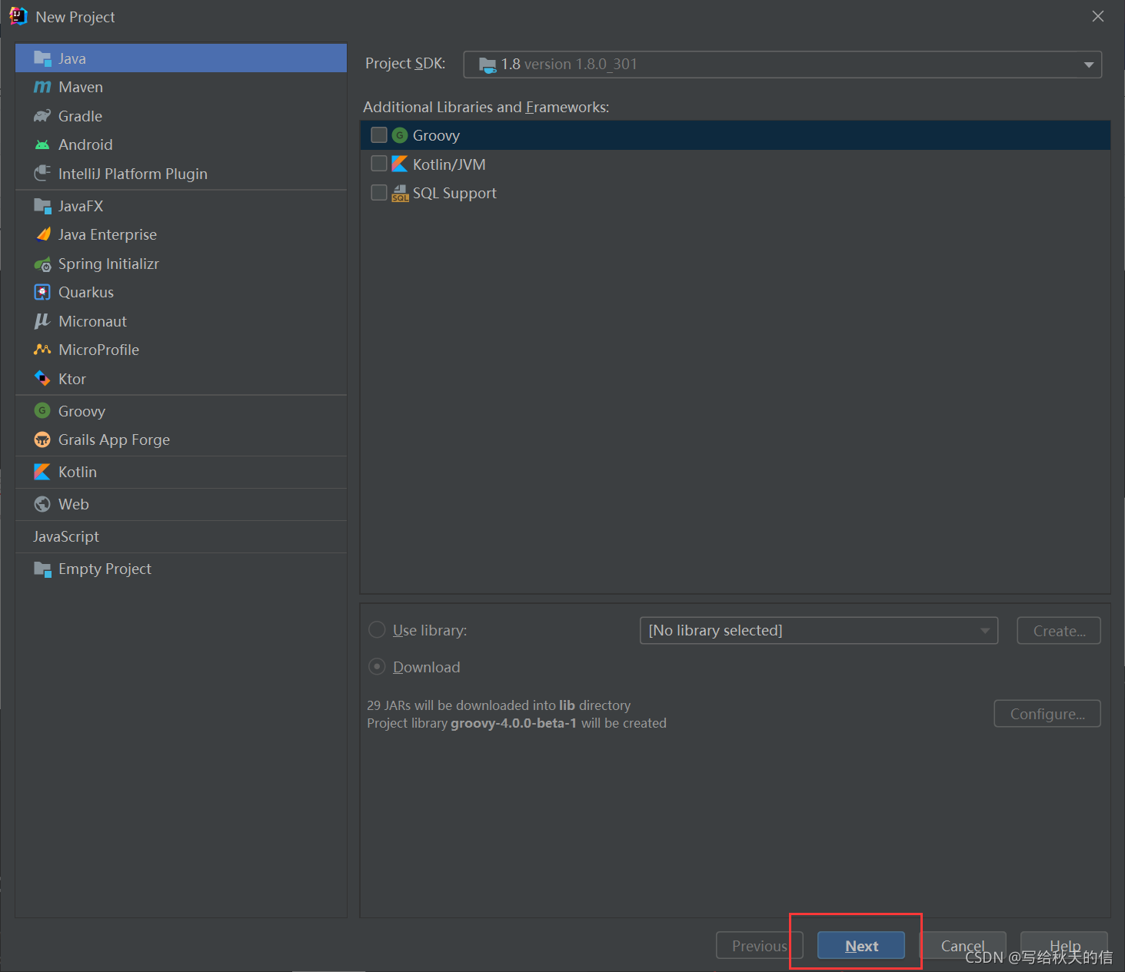Click the Micronaut mu icon
The width and height of the screenshot is (1125, 972).
coord(42,321)
